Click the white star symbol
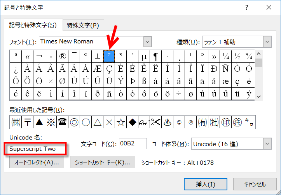The image size is (281, 195). pyautogui.click(x=120, y=123)
